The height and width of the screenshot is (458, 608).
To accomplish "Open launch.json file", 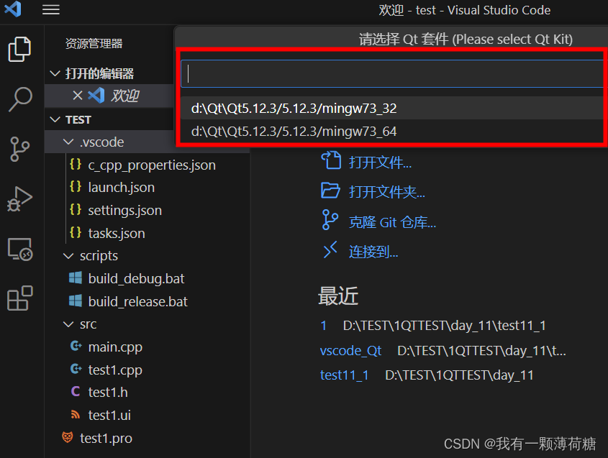I will [122, 188].
